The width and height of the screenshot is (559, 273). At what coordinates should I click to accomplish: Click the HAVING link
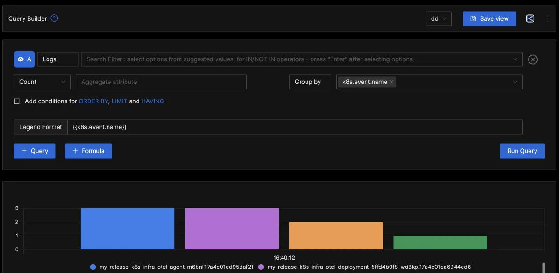coord(152,101)
